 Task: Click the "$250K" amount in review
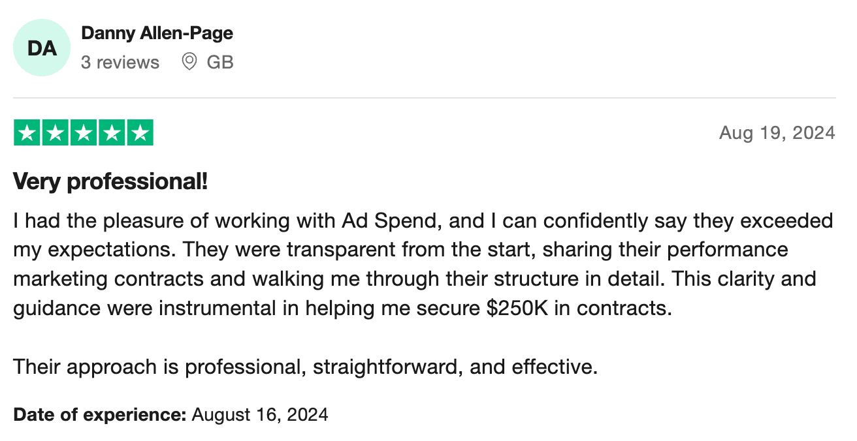[517, 308]
